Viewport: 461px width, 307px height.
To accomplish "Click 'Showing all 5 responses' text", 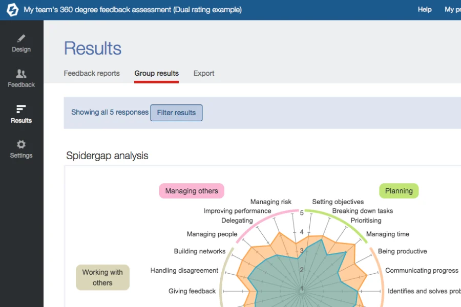I will tap(110, 112).
